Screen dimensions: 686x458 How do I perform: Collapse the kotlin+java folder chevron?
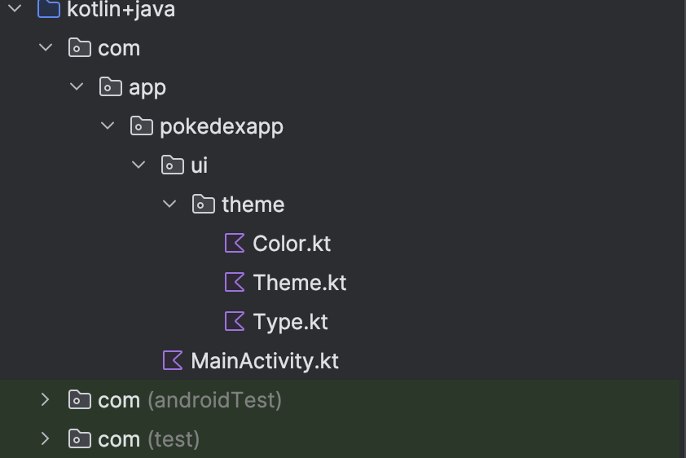pyautogui.click(x=15, y=10)
